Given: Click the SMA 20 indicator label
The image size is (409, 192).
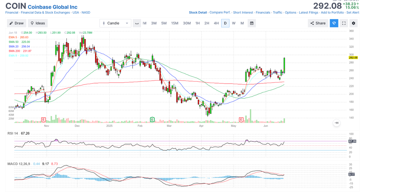Looking at the screenshot, I should [x=19, y=46].
